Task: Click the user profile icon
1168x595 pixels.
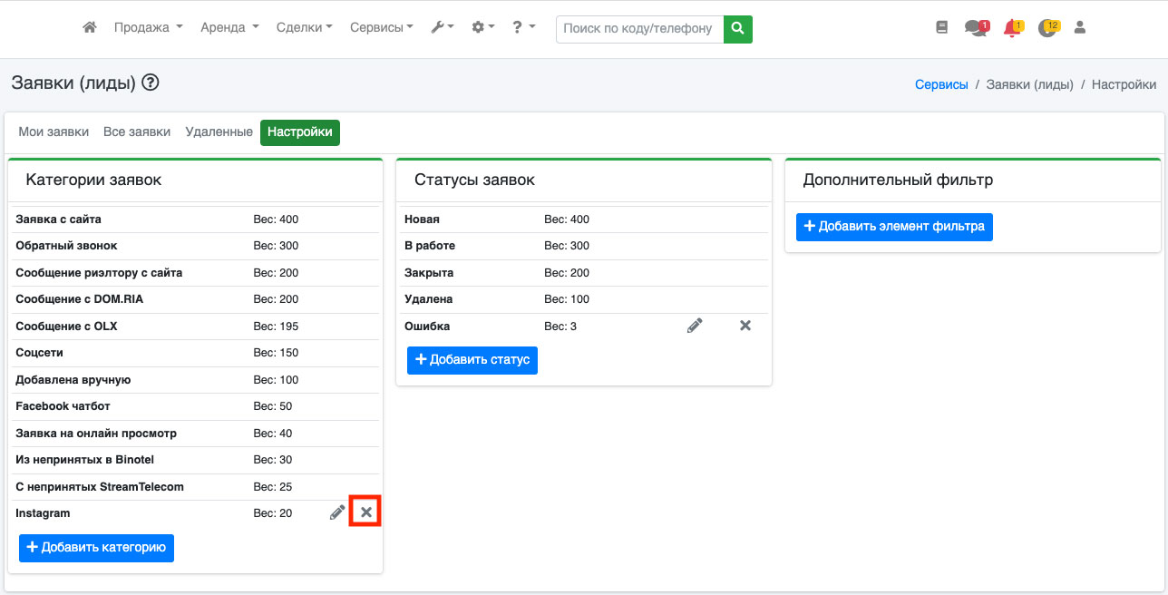Action: point(1079,28)
